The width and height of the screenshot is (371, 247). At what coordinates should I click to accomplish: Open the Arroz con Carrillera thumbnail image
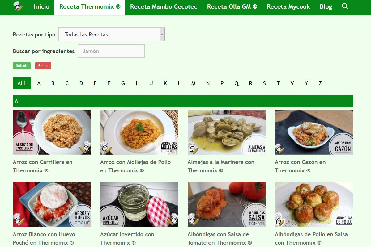52,132
